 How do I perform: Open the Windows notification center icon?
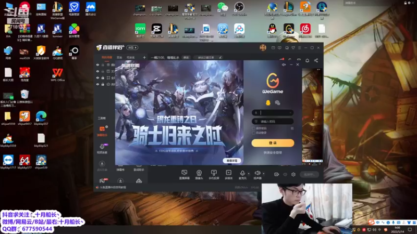pyautogui.click(x=410, y=230)
